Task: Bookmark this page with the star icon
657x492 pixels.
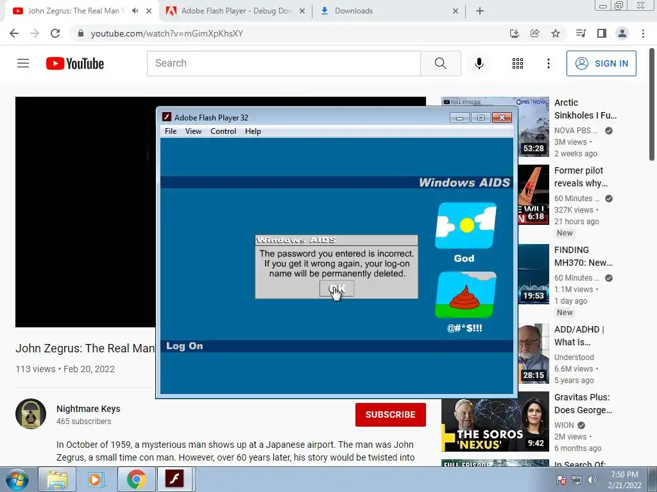Action: click(556, 33)
